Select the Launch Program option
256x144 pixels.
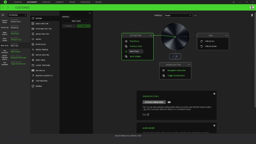pyautogui.click(x=33, y=65)
